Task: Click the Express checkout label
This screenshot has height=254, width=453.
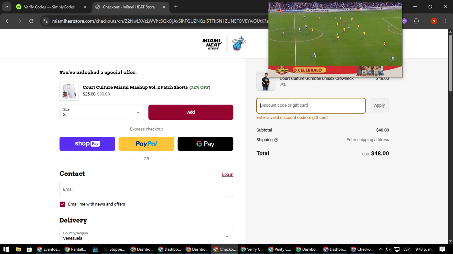Action: pos(146,129)
